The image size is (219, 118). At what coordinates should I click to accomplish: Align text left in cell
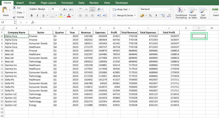pyautogui.click(x=81, y=15)
